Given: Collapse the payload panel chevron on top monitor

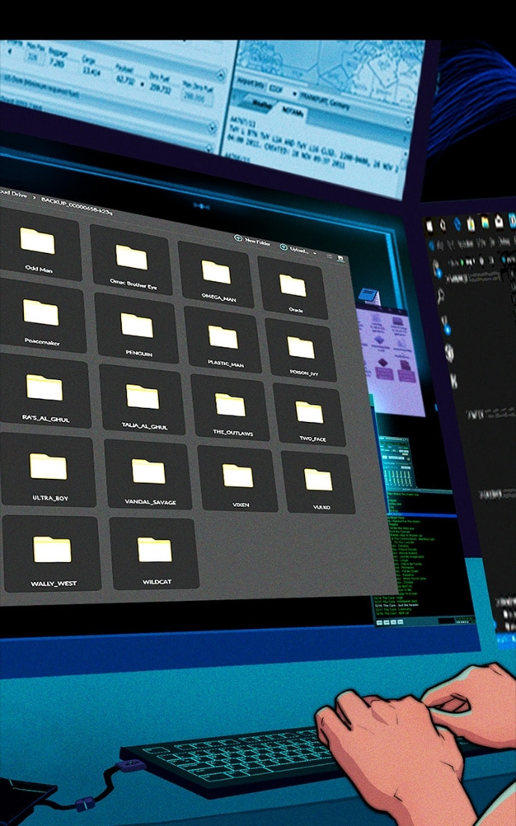Looking at the screenshot, I should [x=220, y=76].
